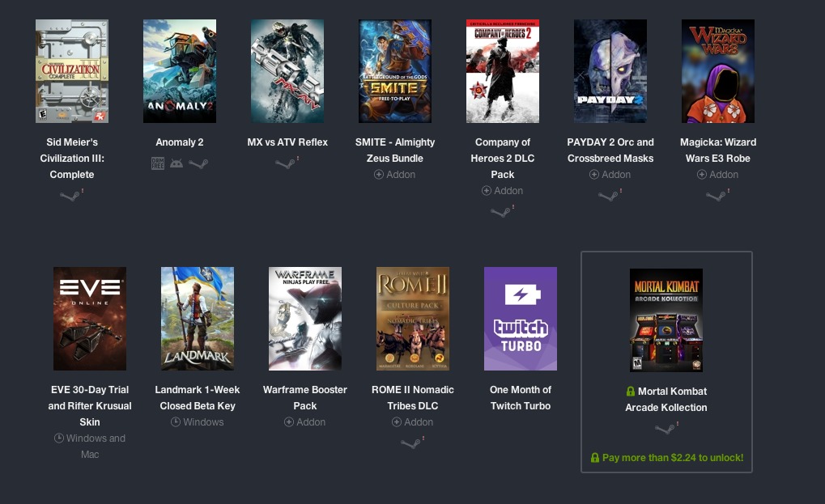Click 'One Month of Twitch Turbo' title
Image resolution: width=825 pixels, height=504 pixels.
521,397
